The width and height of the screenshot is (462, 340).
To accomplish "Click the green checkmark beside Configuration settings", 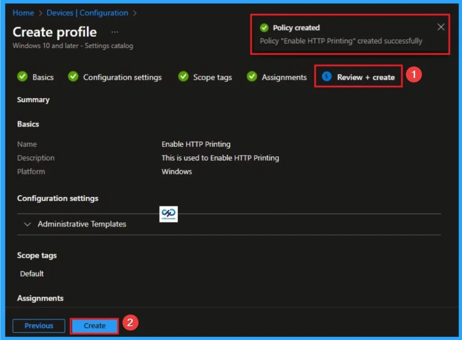I will [73, 77].
